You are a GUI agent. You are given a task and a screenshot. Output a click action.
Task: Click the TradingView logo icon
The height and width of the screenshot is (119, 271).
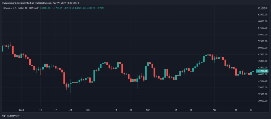tap(4, 116)
